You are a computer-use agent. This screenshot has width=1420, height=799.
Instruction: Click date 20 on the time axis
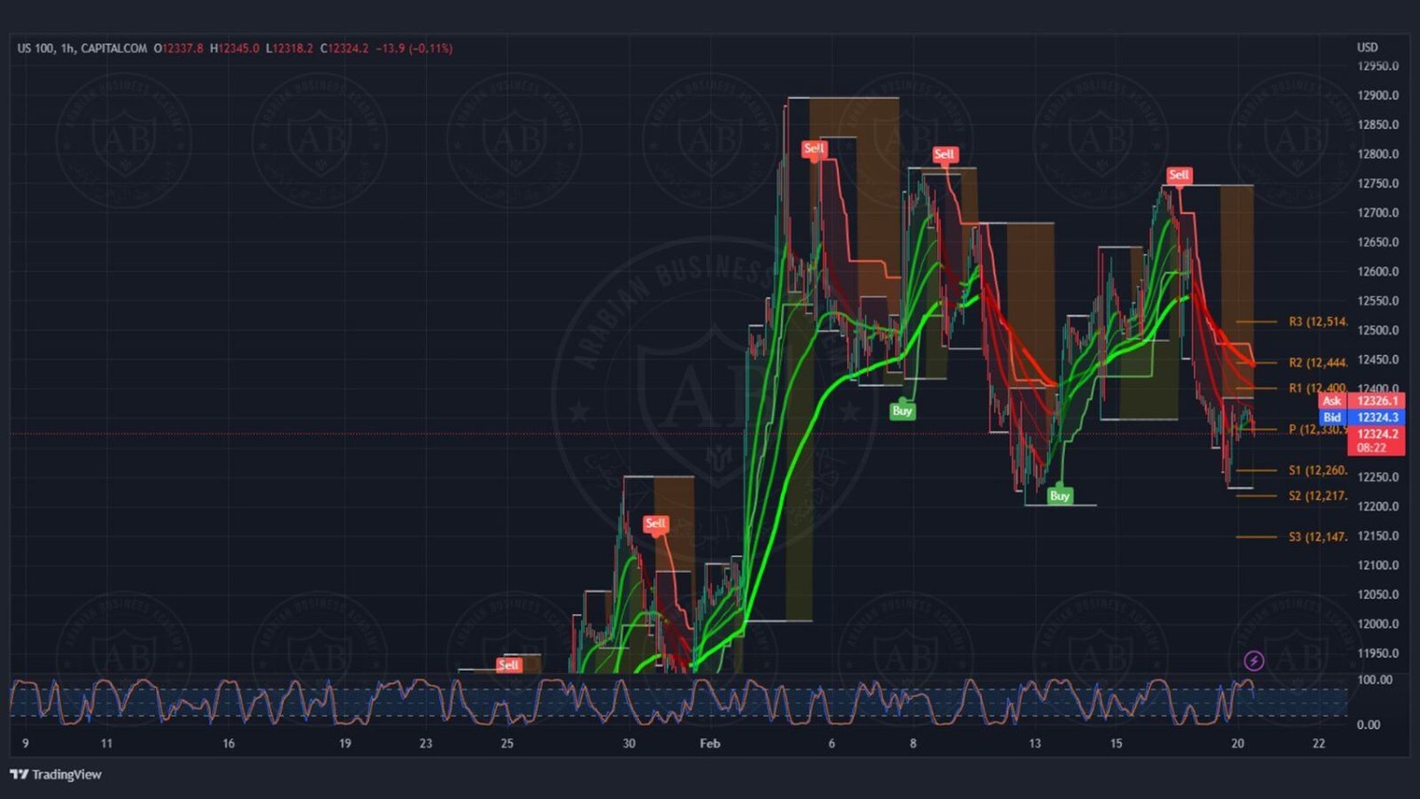click(x=1237, y=744)
